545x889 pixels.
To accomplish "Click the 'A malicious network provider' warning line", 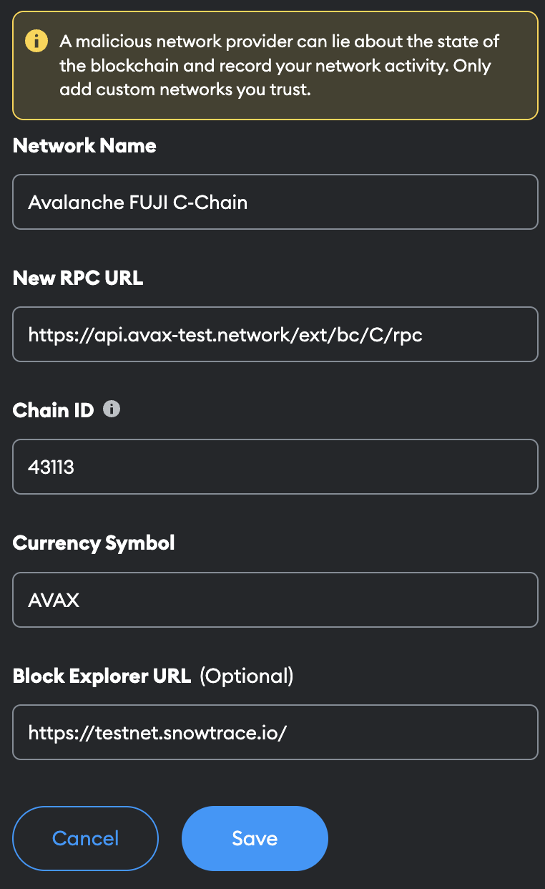I will [x=280, y=42].
